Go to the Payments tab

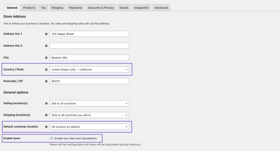[75, 8]
